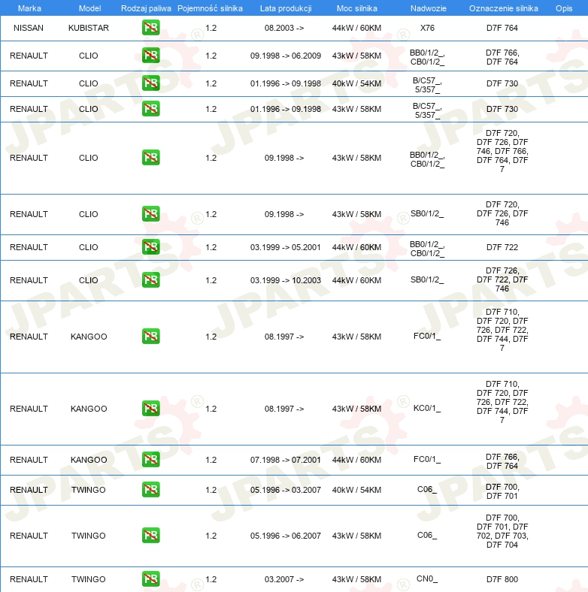The width and height of the screenshot is (588, 592).
Task: Click the D7F 800 engine code
Action: pos(502,579)
